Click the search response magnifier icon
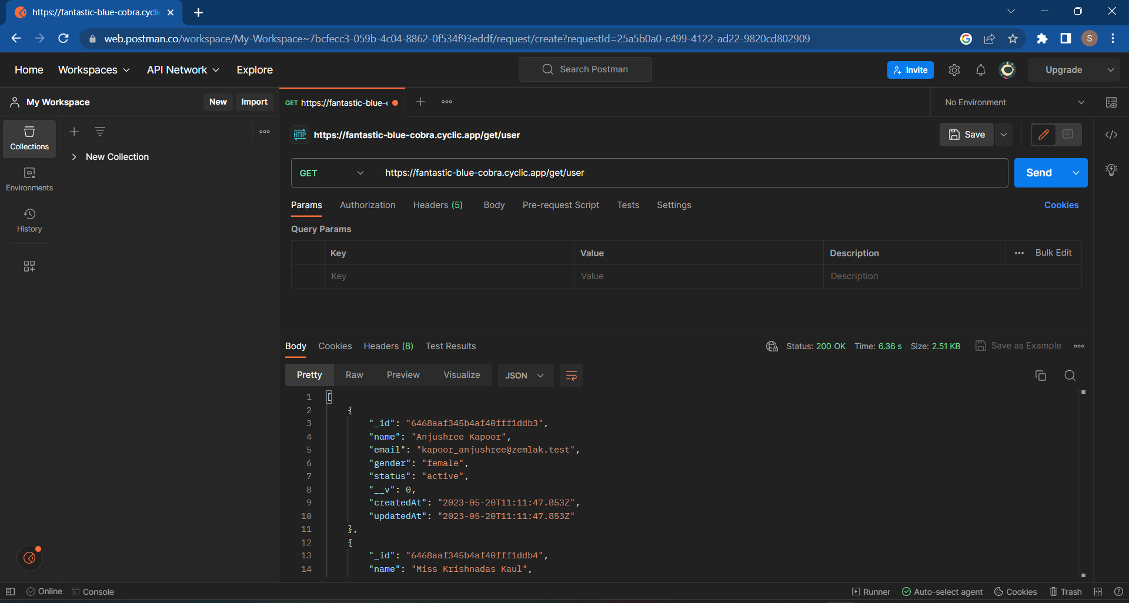Screen dimensions: 1129x603 pyautogui.click(x=1070, y=376)
